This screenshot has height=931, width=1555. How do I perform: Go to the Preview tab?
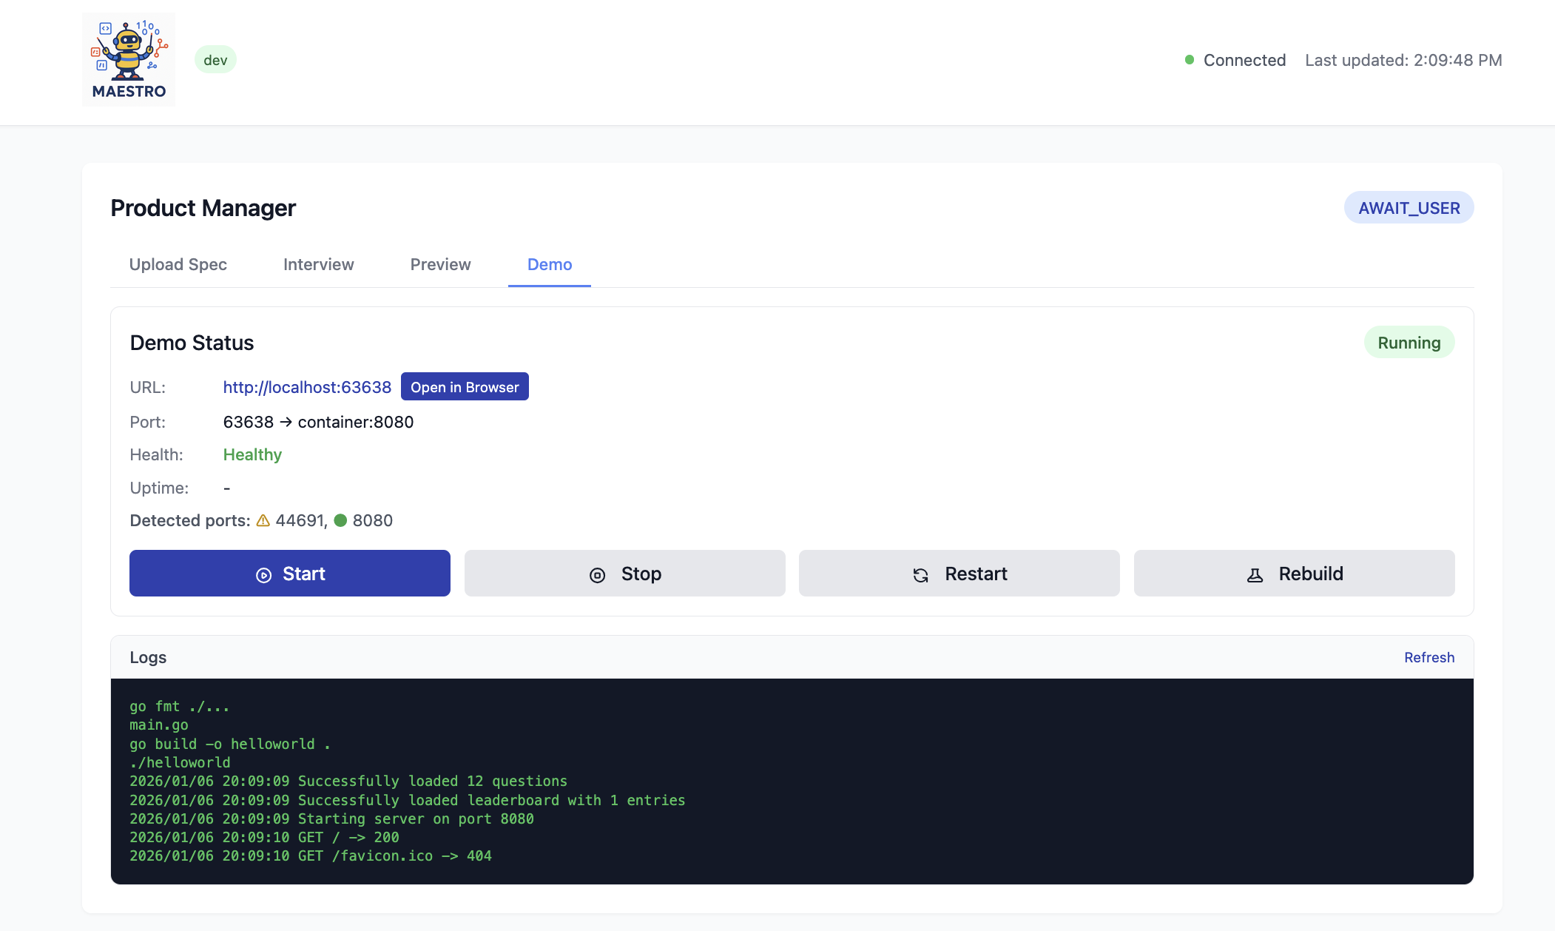tap(440, 265)
